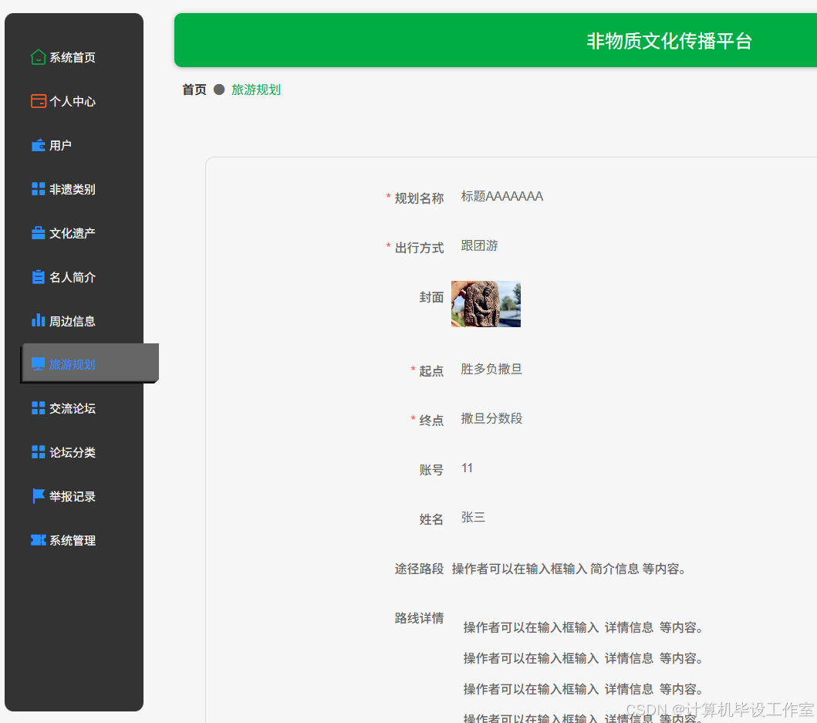
Task: Click the grid icon beside 非遗类别
Action: tap(38, 189)
